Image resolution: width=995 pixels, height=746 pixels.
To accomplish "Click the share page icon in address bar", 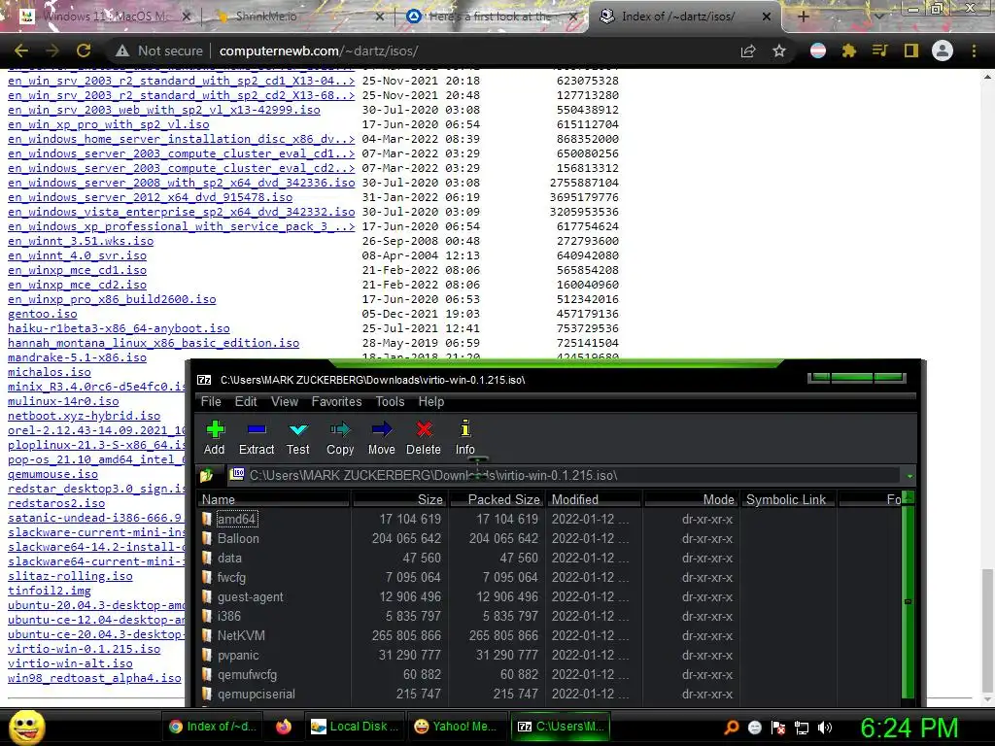I will click(x=748, y=51).
